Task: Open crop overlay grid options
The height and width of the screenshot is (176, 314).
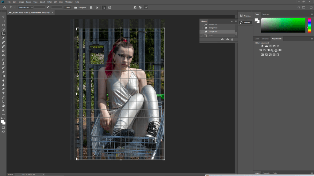Action: 91,7
